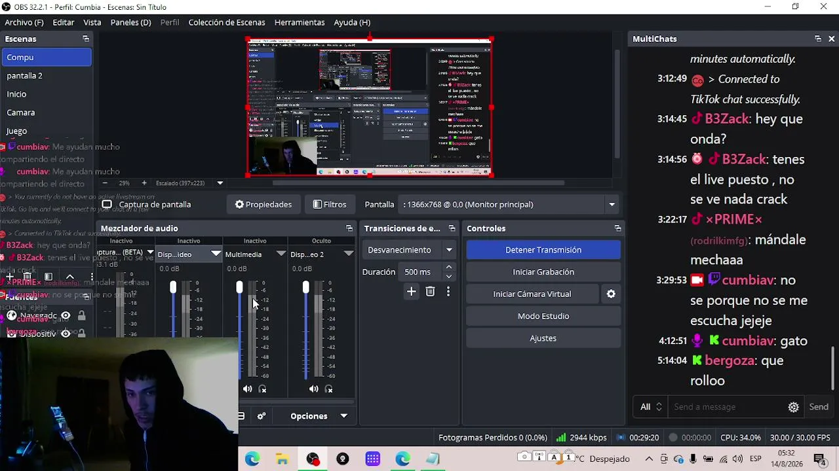Open the notepad app on the taskbar
This screenshot has width=839, height=471.
click(433, 459)
